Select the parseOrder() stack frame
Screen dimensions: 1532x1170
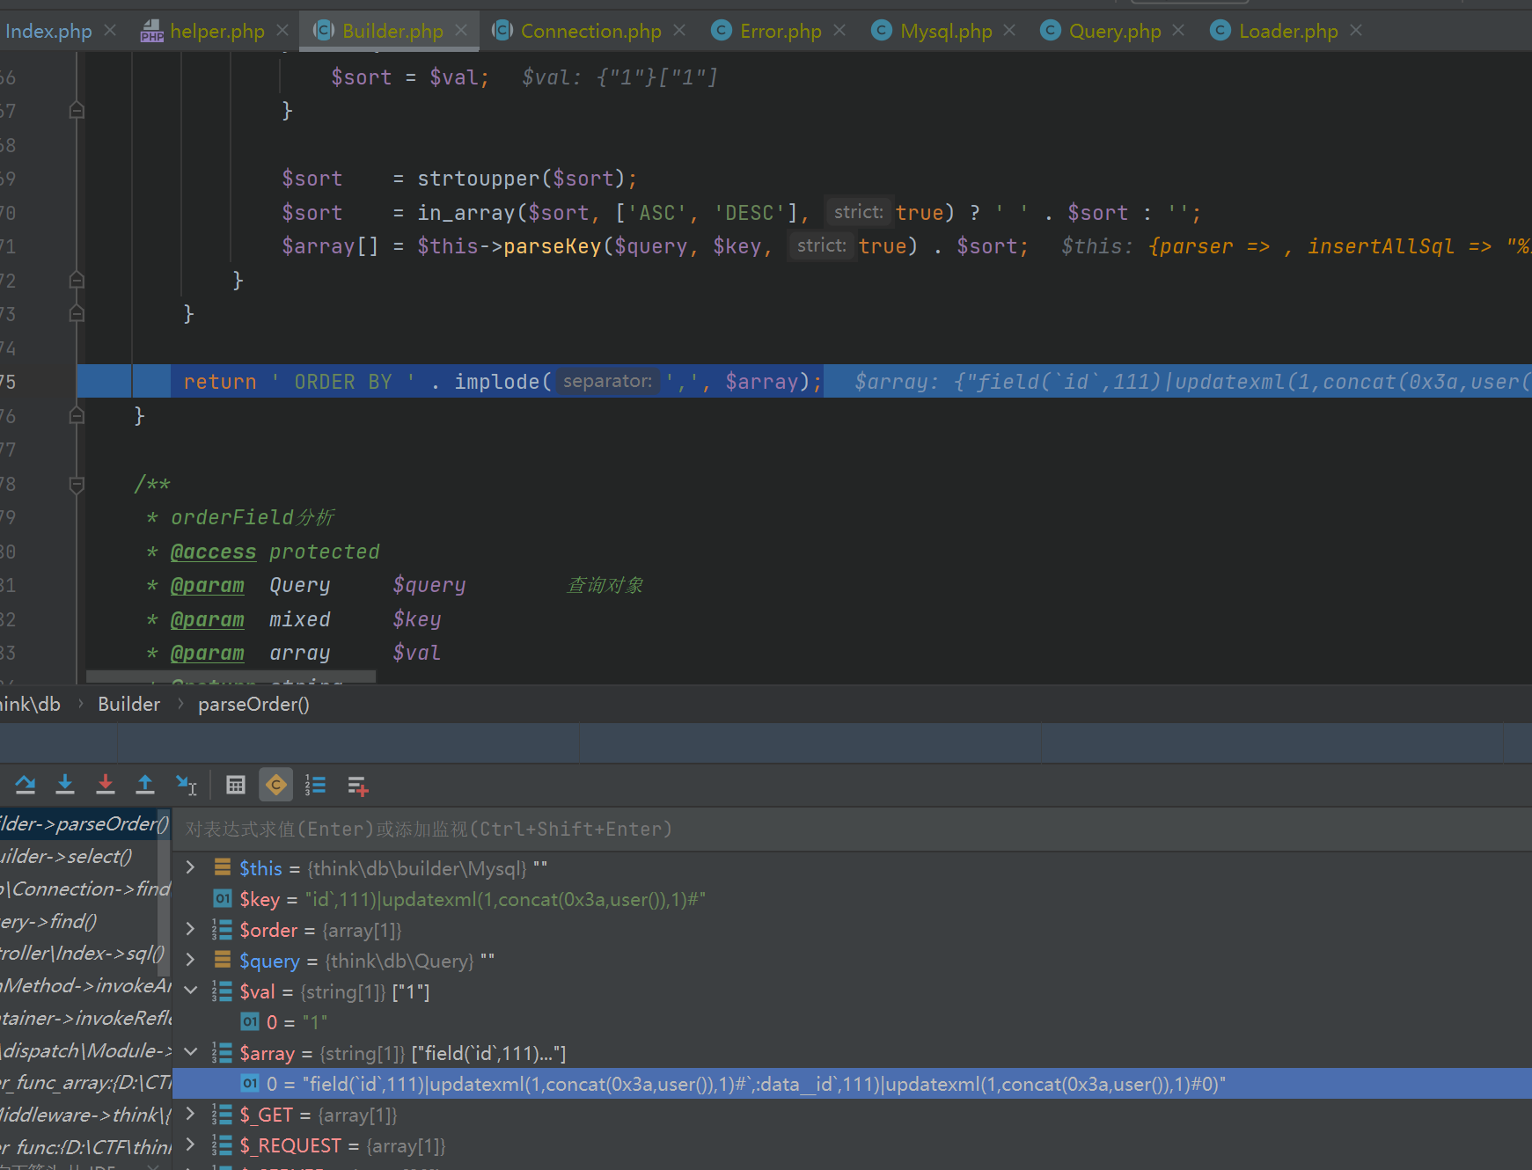tap(84, 824)
